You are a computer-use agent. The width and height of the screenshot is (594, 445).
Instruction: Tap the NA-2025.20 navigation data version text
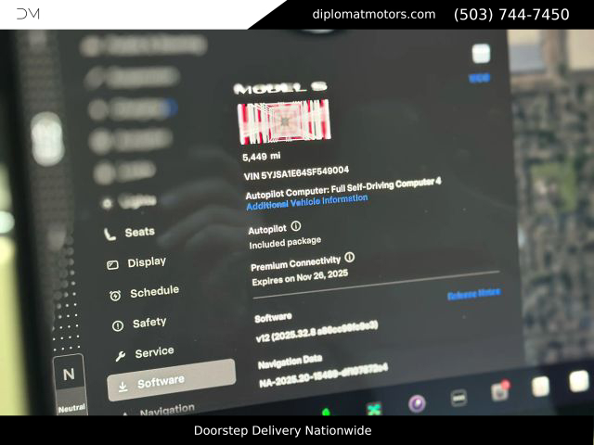(323, 376)
